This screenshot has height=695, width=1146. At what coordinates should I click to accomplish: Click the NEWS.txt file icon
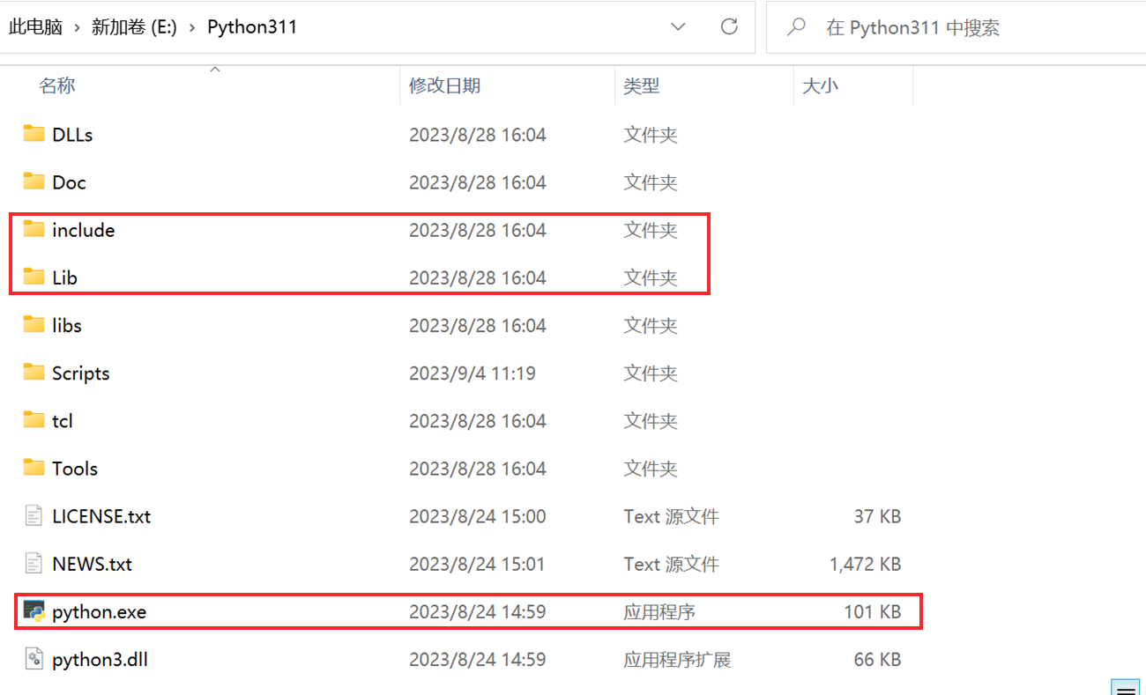(x=33, y=563)
